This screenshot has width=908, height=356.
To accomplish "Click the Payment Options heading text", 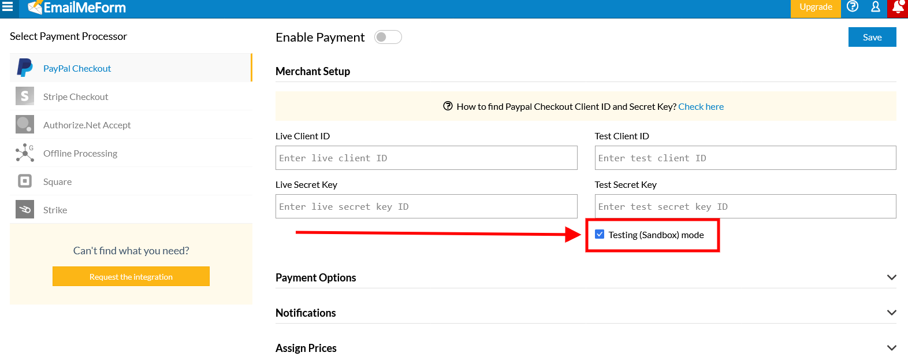I will (x=315, y=277).
